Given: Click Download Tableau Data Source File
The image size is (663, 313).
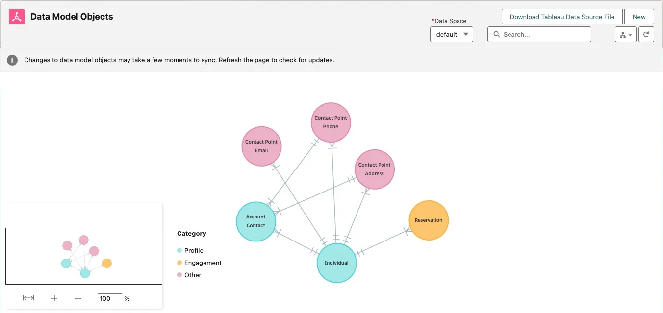Looking at the screenshot, I should tap(561, 17).
